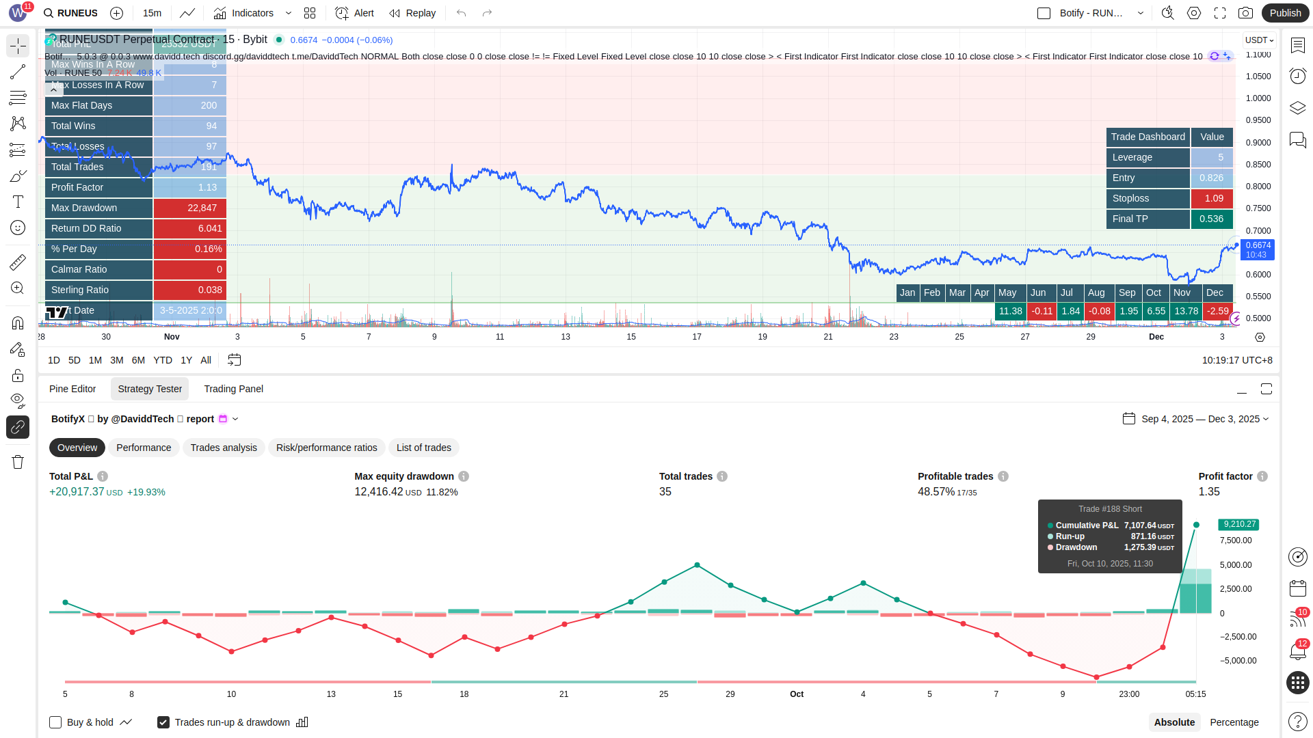Click the Magnet mode icon
The width and height of the screenshot is (1313, 738).
[18, 323]
